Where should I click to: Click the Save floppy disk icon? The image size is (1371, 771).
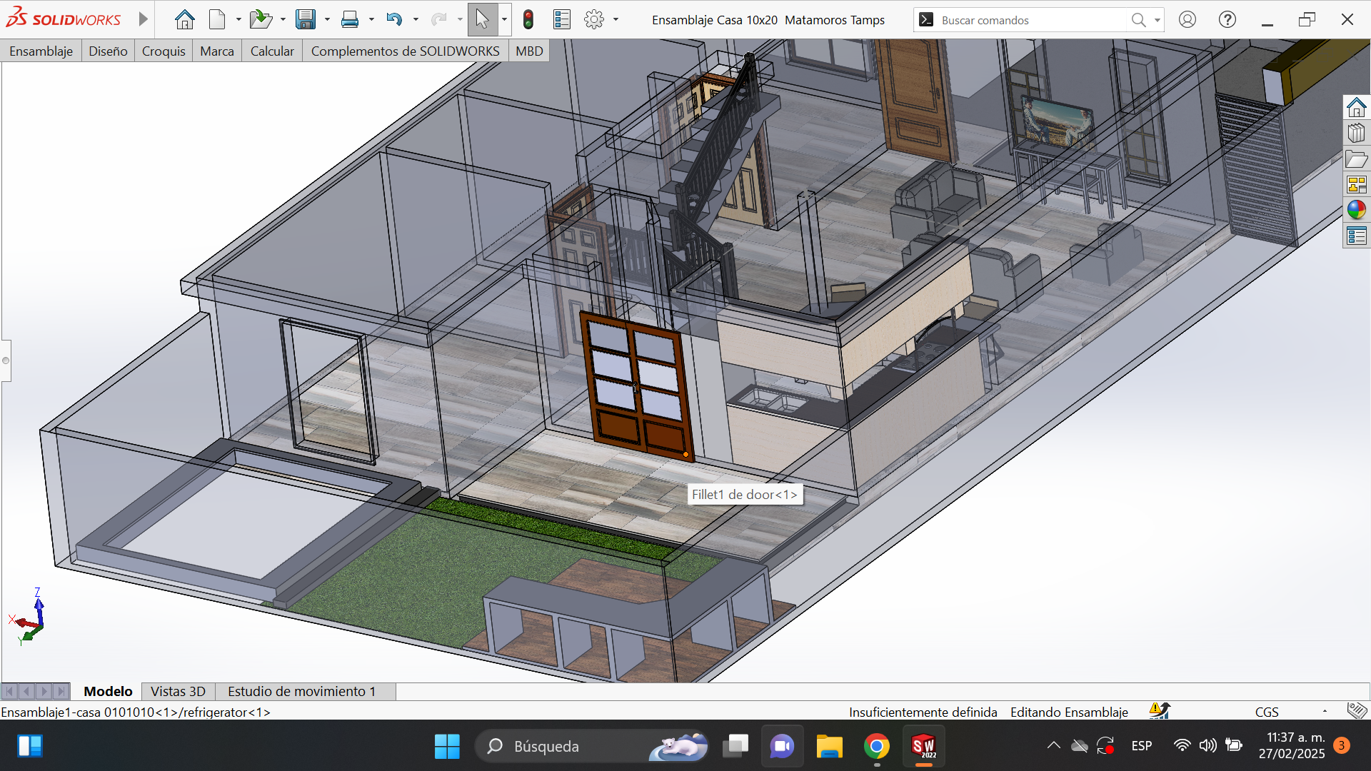[306, 19]
